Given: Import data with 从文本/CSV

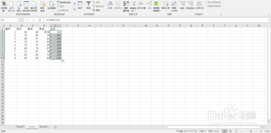Looking at the screenshot, I should click(12, 6).
